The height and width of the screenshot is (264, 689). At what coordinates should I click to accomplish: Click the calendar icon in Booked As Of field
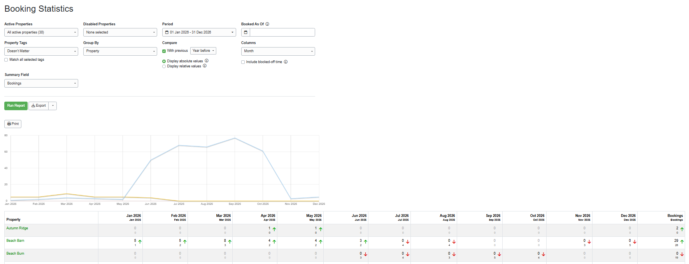245,32
